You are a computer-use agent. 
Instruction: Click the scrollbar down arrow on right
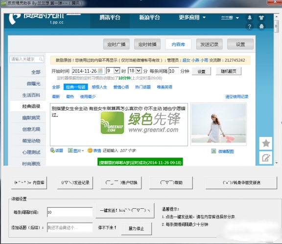click(277, 163)
